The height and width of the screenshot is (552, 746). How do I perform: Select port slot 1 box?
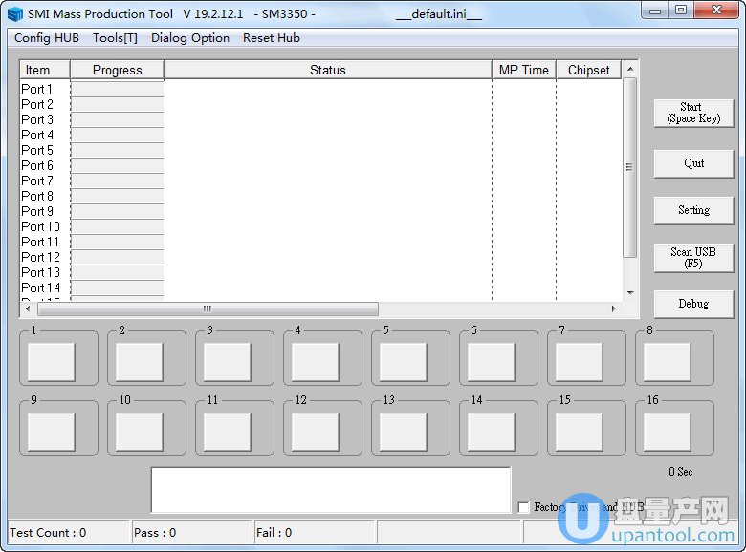52,362
